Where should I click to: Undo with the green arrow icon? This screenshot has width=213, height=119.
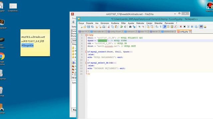(x=121, y=27)
